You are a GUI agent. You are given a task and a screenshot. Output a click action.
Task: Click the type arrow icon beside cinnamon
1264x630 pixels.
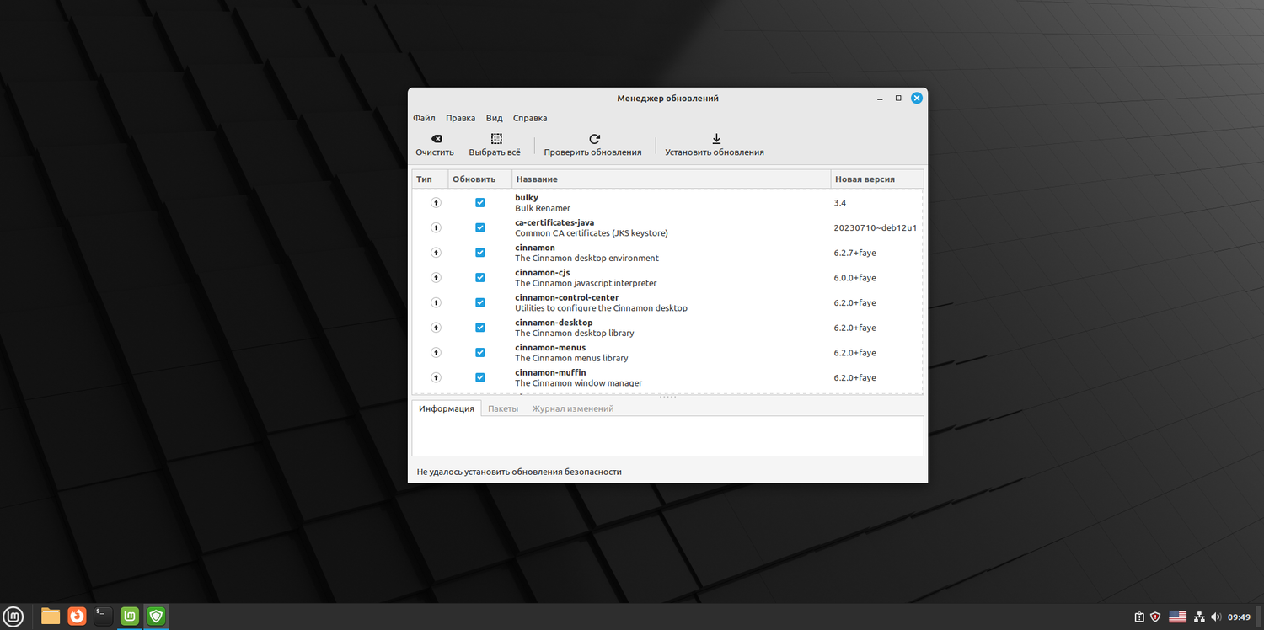(436, 253)
